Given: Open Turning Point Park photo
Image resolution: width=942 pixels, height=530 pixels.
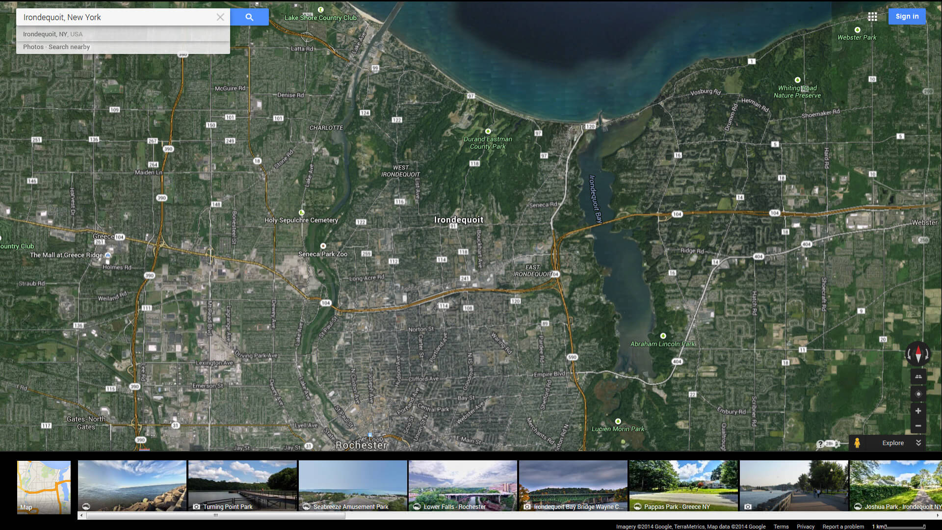Looking at the screenshot, I should (242, 485).
